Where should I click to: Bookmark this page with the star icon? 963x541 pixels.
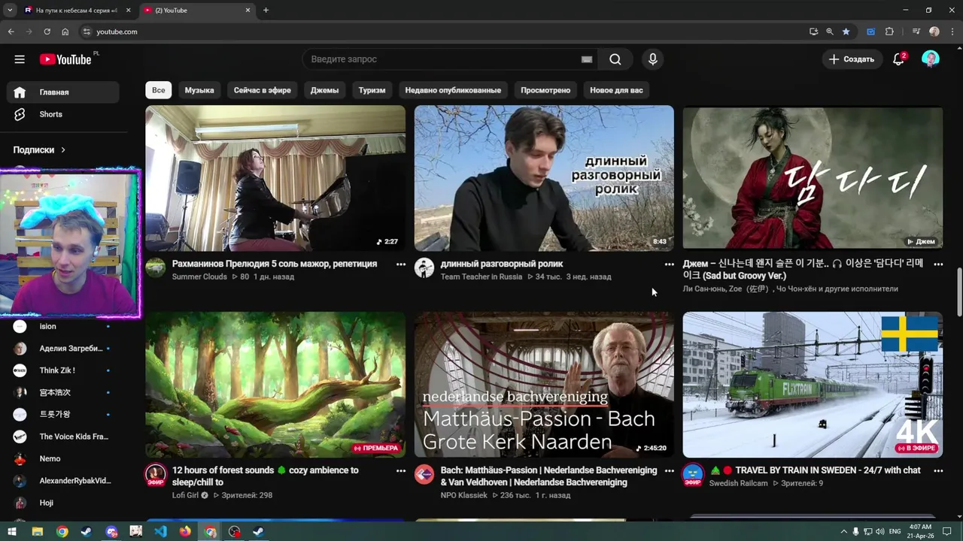tap(846, 32)
